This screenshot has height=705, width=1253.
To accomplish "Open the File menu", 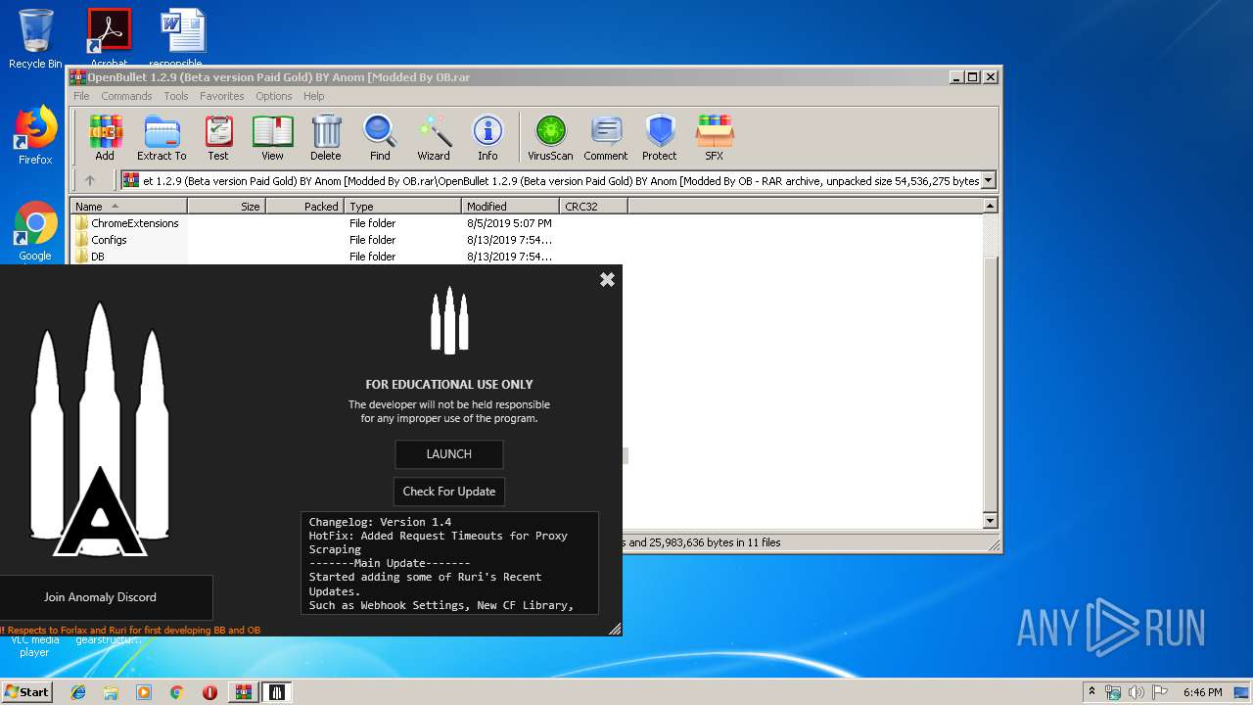I will click(81, 96).
